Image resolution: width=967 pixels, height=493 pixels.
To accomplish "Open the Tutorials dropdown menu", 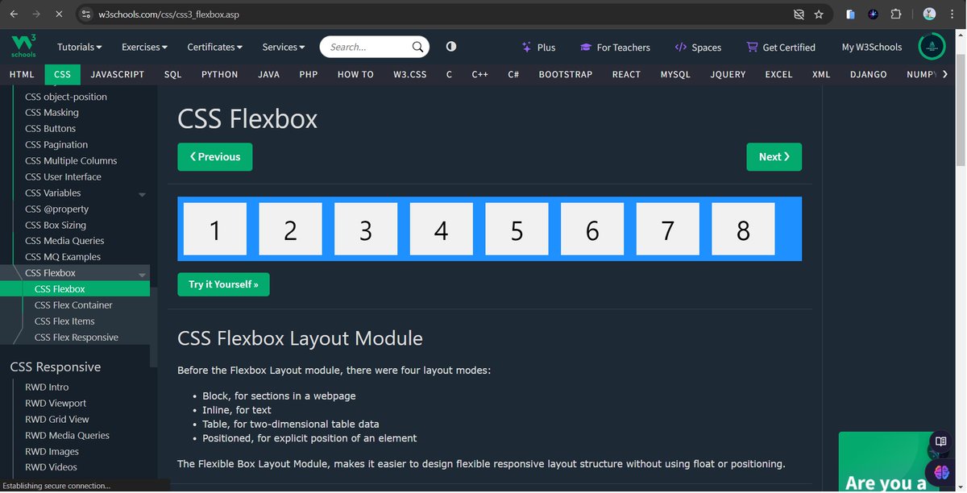I will (x=79, y=47).
